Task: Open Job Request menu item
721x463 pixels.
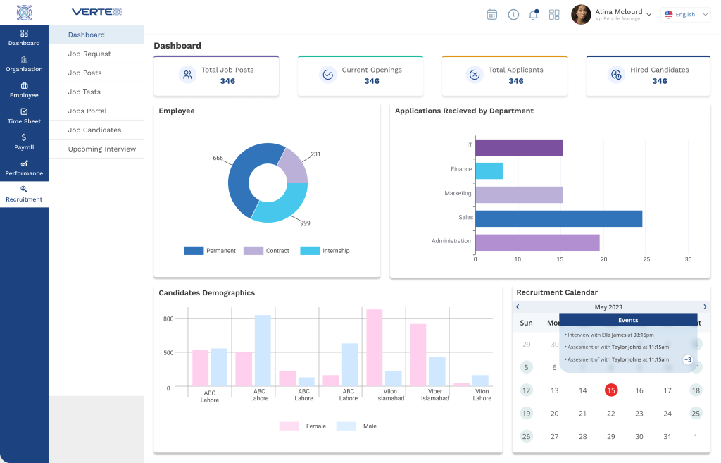Action: coord(96,54)
